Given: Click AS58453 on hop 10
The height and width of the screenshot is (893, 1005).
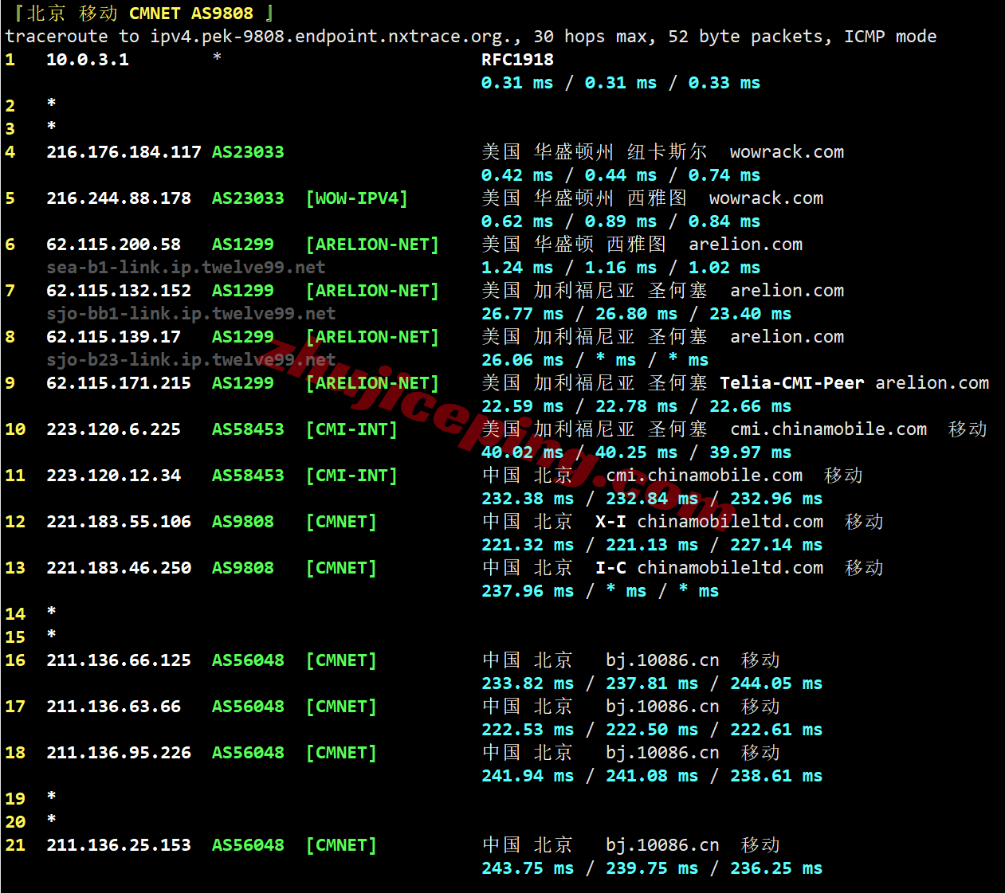Looking at the screenshot, I should [248, 429].
